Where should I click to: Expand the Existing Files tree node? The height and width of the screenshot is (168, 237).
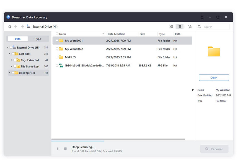[x=9, y=73]
